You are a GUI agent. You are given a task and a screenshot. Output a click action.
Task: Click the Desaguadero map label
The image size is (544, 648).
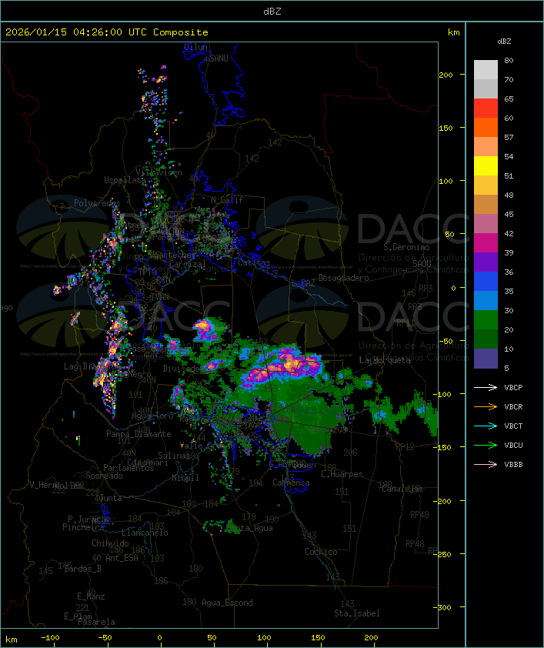click(343, 278)
